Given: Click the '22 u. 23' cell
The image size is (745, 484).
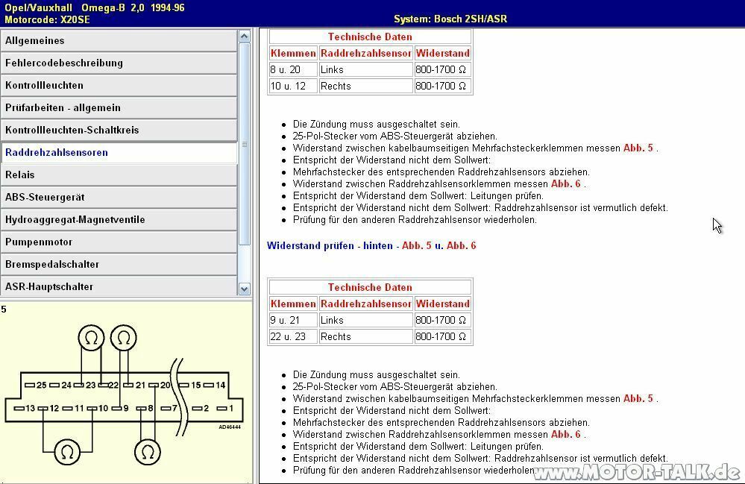Looking at the screenshot, I should (293, 336).
